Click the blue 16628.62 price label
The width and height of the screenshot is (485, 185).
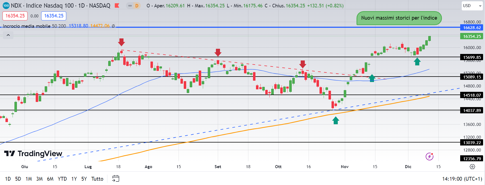pyautogui.click(x=472, y=28)
